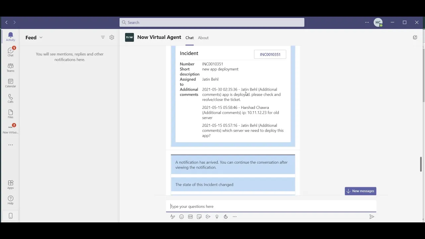Open the Chat section with unread badge
425x239 pixels.
click(x=10, y=52)
